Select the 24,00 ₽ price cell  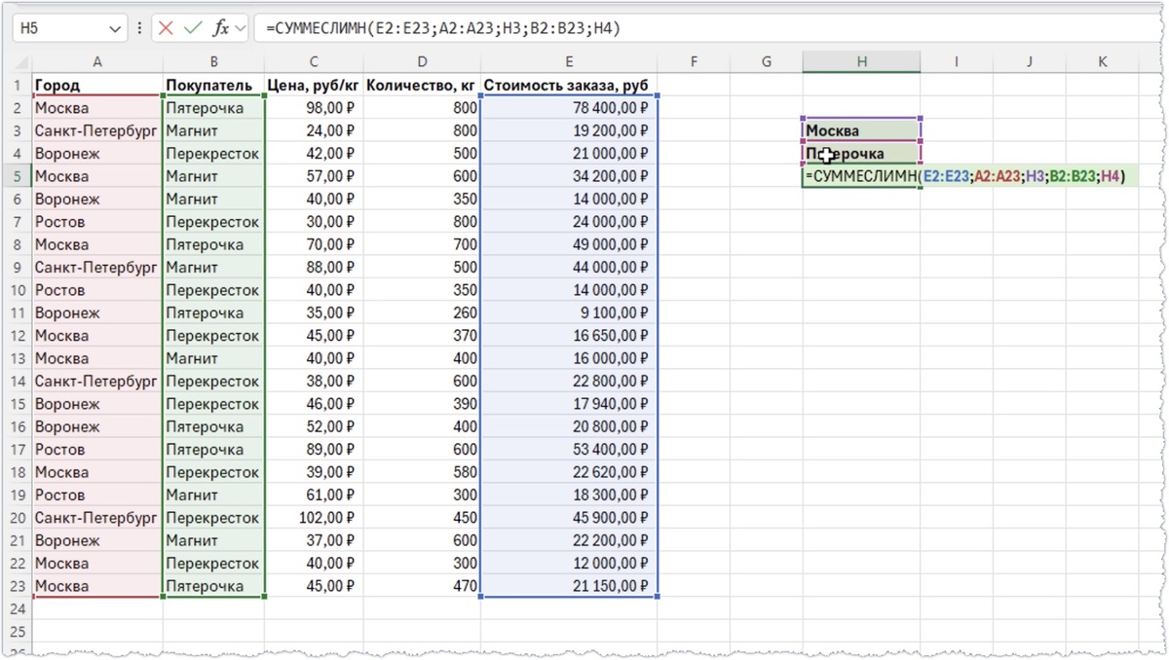314,130
